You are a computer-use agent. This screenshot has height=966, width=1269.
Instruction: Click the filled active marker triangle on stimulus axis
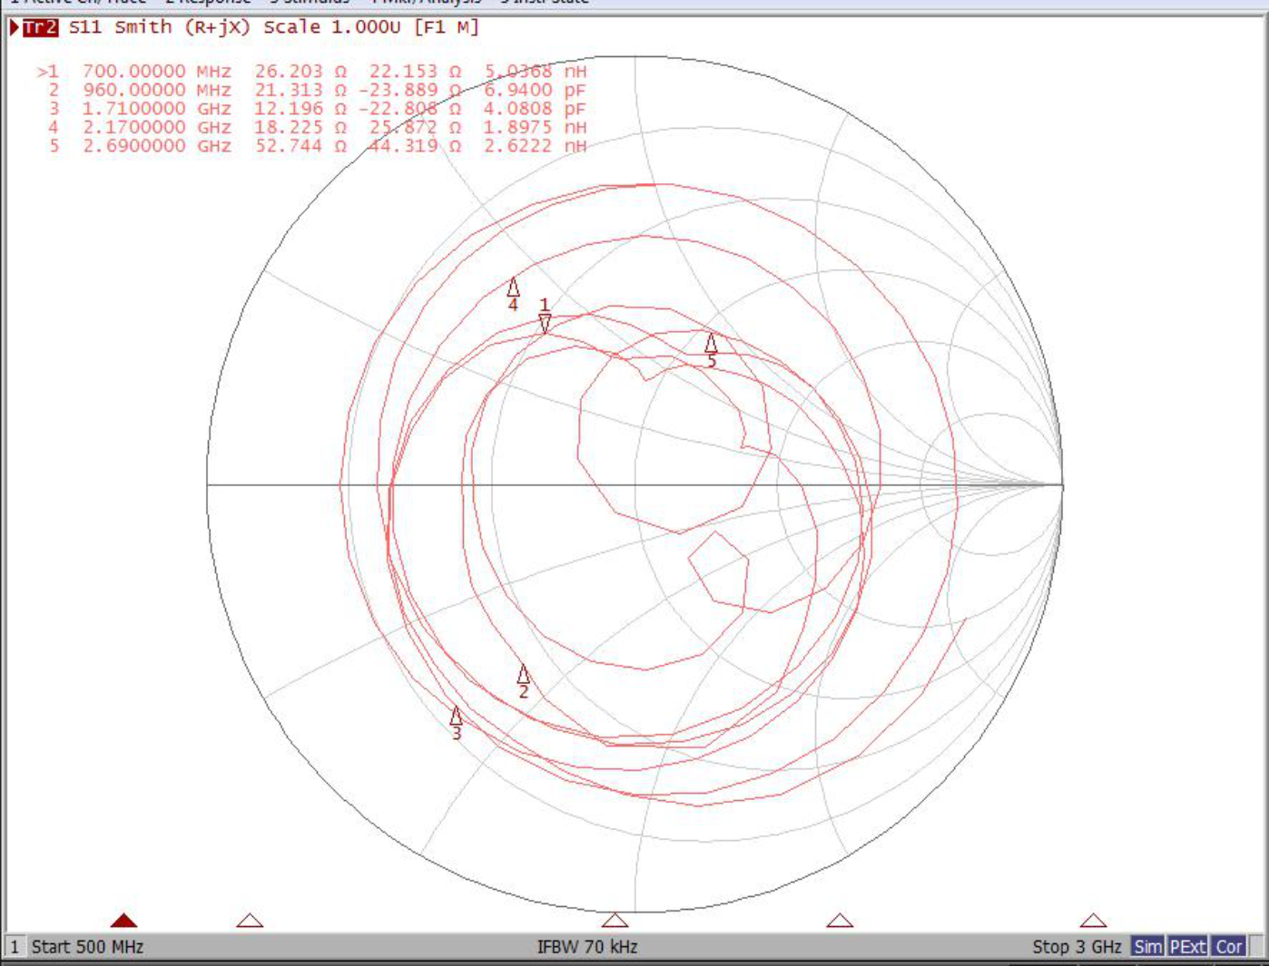[123, 921]
